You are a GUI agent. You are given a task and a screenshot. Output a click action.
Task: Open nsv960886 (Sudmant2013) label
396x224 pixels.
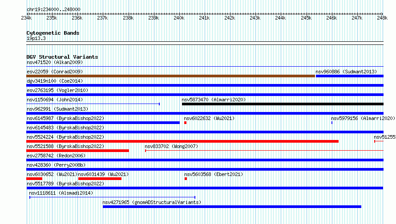pos(346,72)
